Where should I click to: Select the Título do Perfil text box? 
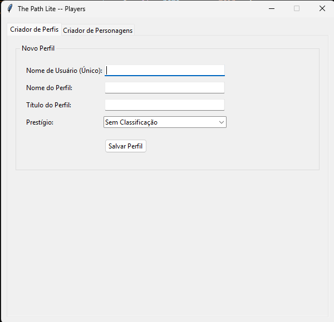tap(165, 105)
